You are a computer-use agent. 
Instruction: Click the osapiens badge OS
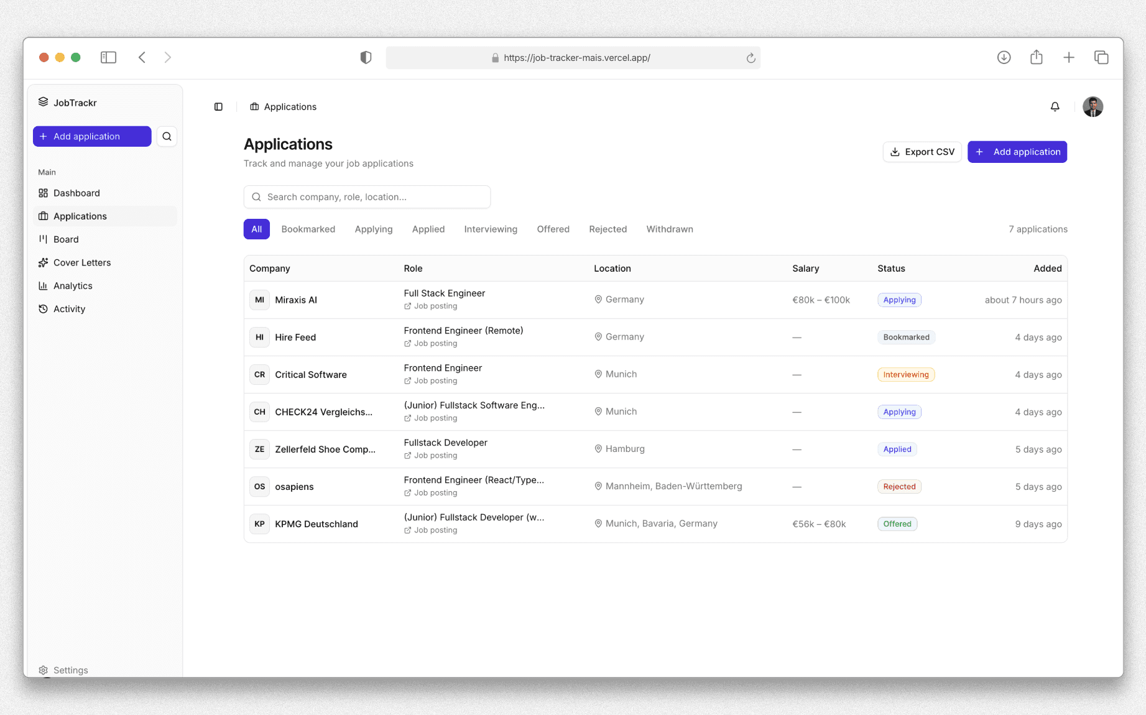(x=259, y=486)
